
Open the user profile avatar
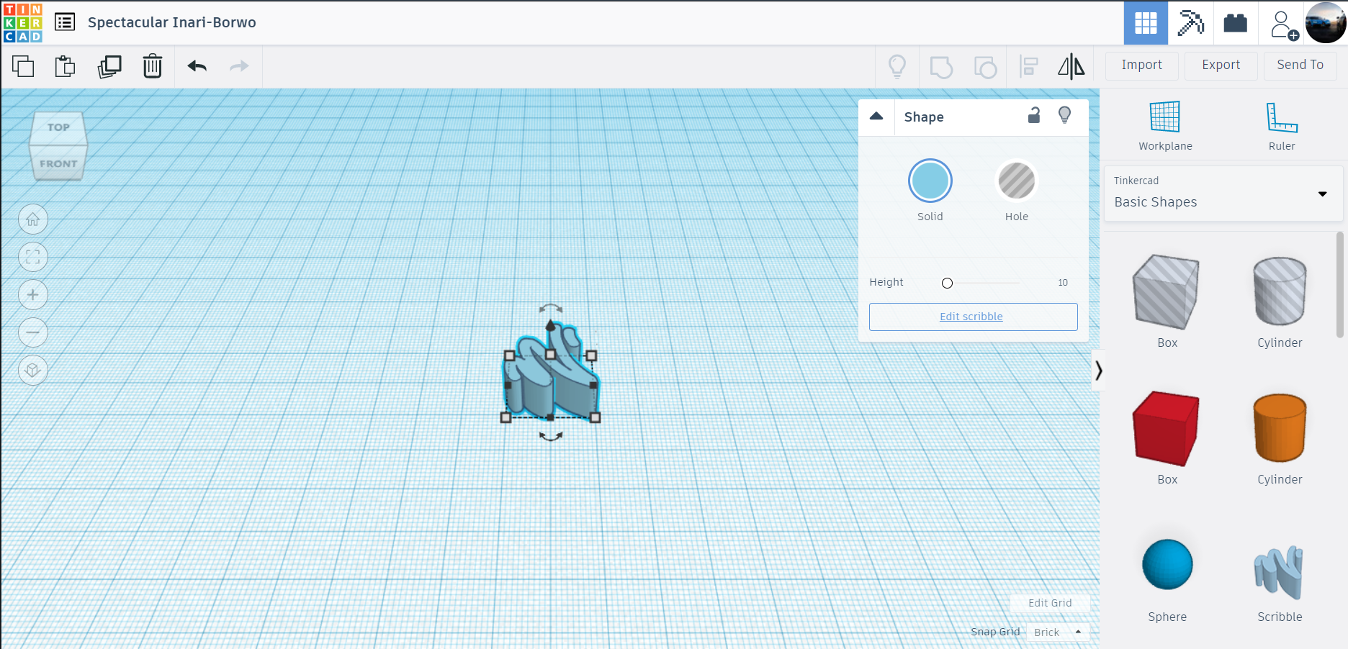pos(1326,23)
